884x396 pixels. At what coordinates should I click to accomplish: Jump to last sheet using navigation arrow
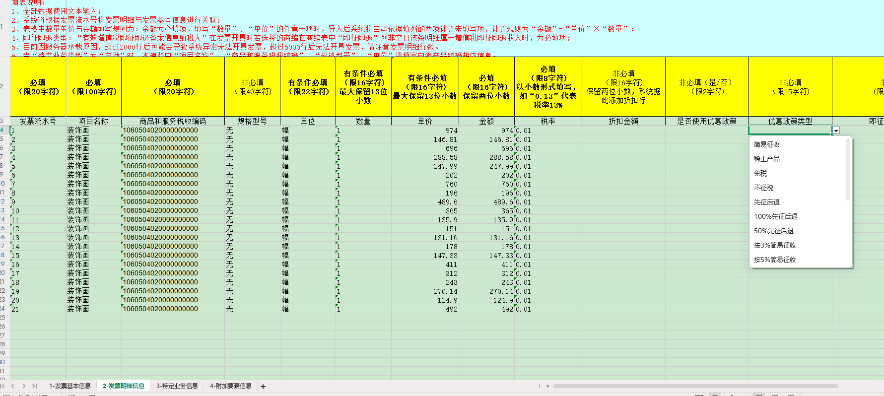34,386
